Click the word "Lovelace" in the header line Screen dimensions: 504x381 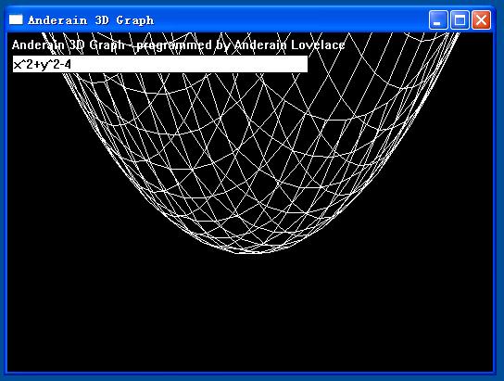click(318, 44)
